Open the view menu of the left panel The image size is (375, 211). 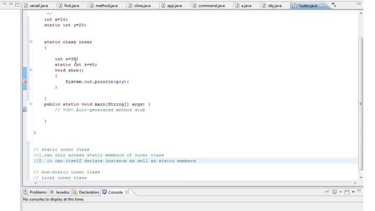click(x=5, y=4)
